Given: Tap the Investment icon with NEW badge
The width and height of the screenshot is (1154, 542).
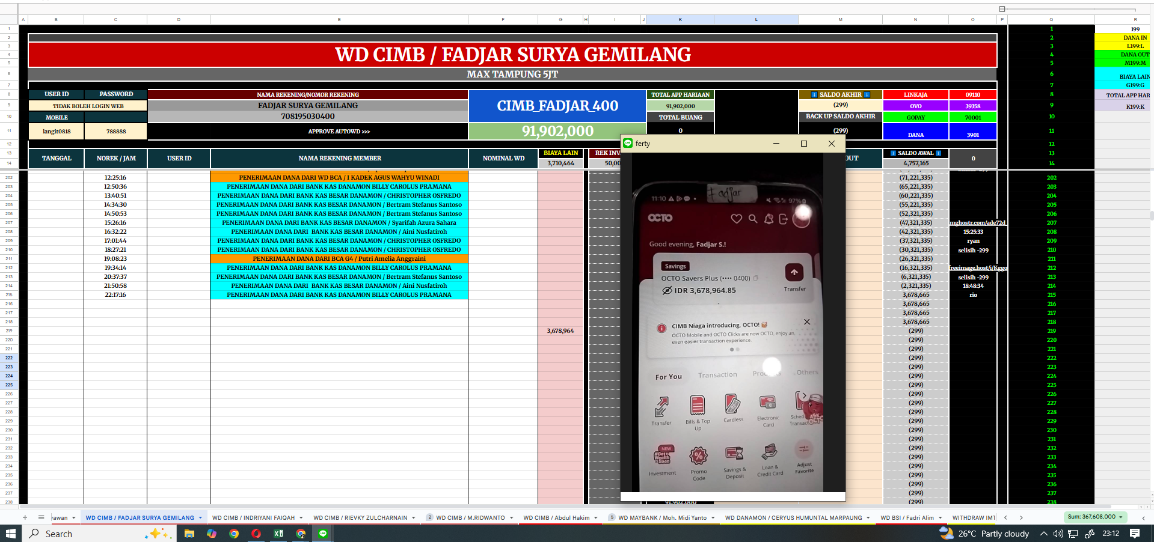Looking at the screenshot, I should 663,455.
